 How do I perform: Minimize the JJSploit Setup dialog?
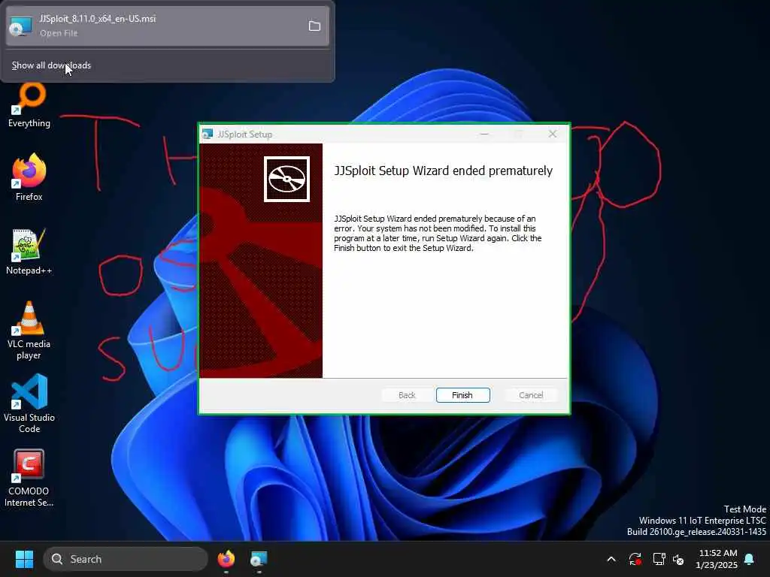click(x=484, y=134)
